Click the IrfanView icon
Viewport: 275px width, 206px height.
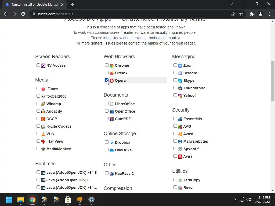[x=43, y=142]
